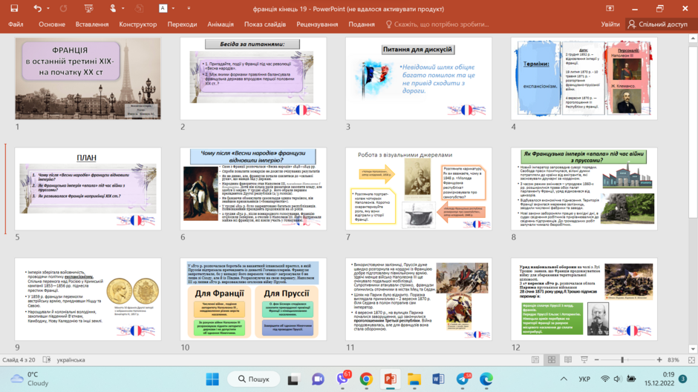
Task: Click scroll-up arrow of slide sorter scrollbar
Action: click(x=693, y=39)
